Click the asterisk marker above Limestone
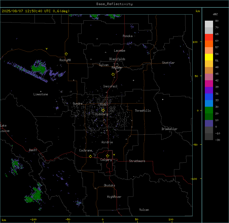This screenshot has width=229, height=223. coord(41,92)
